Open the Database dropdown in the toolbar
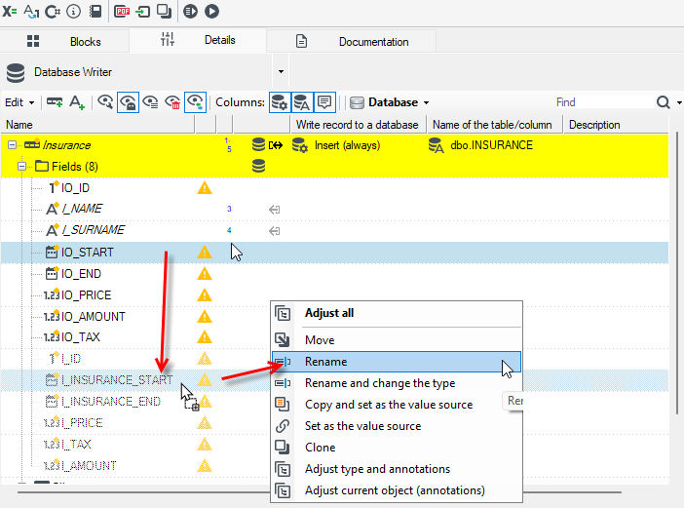 click(x=390, y=102)
